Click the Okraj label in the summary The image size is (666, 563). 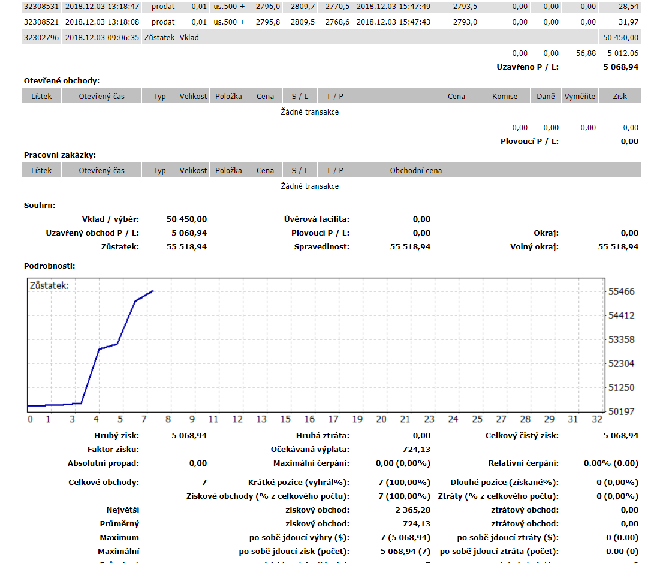(x=546, y=233)
